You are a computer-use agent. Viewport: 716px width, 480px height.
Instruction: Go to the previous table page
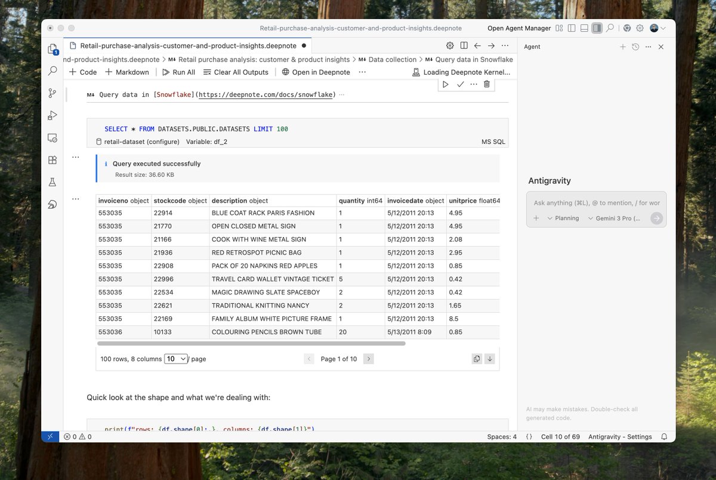point(309,359)
